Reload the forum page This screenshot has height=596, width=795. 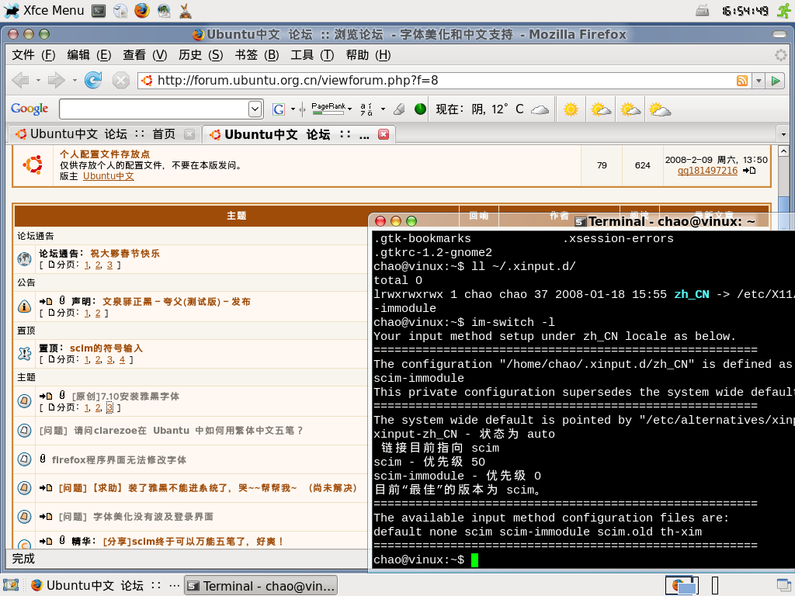(x=93, y=80)
